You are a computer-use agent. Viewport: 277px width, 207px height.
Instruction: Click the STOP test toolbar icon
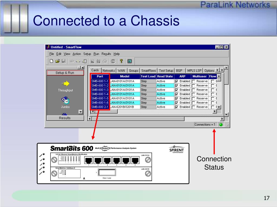tap(113, 61)
